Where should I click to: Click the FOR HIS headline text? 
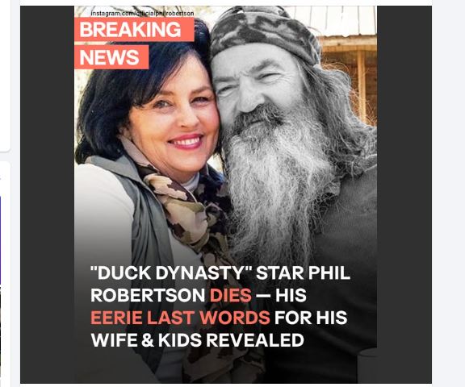point(311,318)
